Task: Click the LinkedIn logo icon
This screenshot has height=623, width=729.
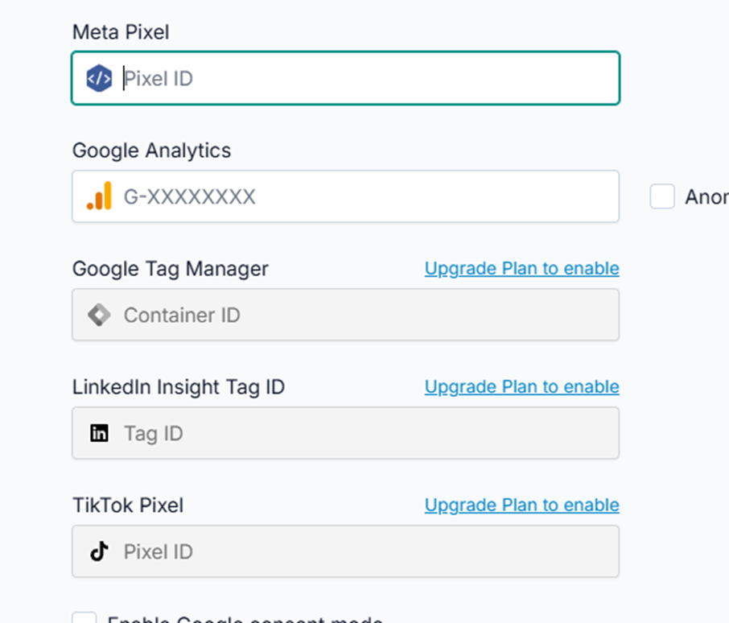Action: coord(99,434)
